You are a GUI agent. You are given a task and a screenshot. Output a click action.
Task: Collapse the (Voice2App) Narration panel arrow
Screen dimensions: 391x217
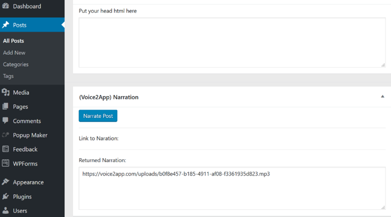(383, 97)
